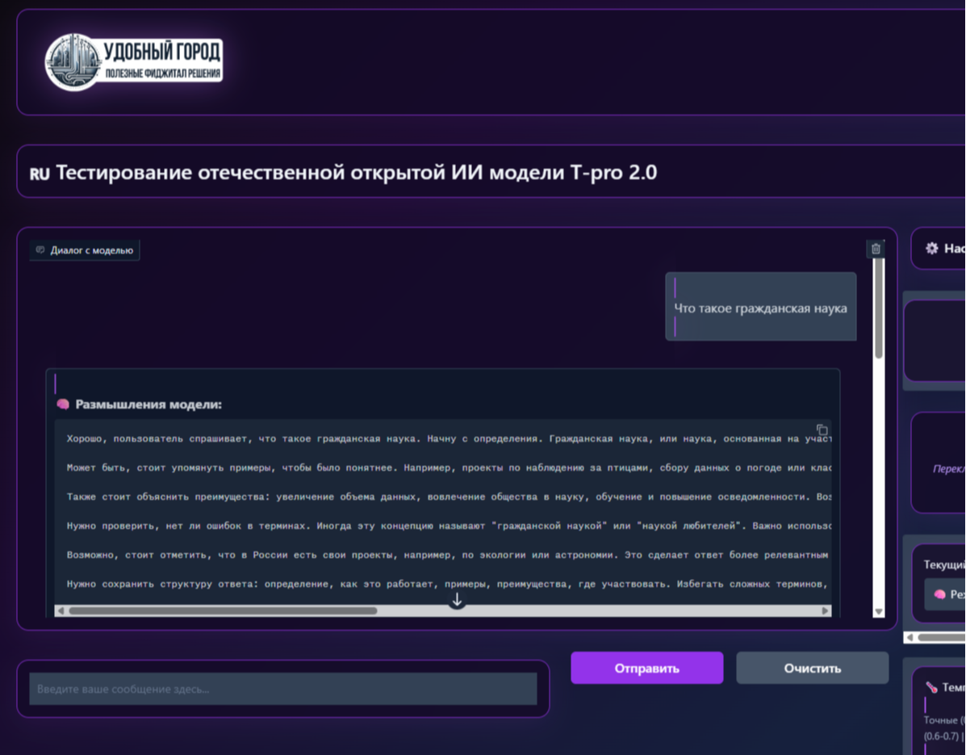This screenshot has width=966, height=755.
Task: Click the Удобный город logo
Action: coord(133,61)
